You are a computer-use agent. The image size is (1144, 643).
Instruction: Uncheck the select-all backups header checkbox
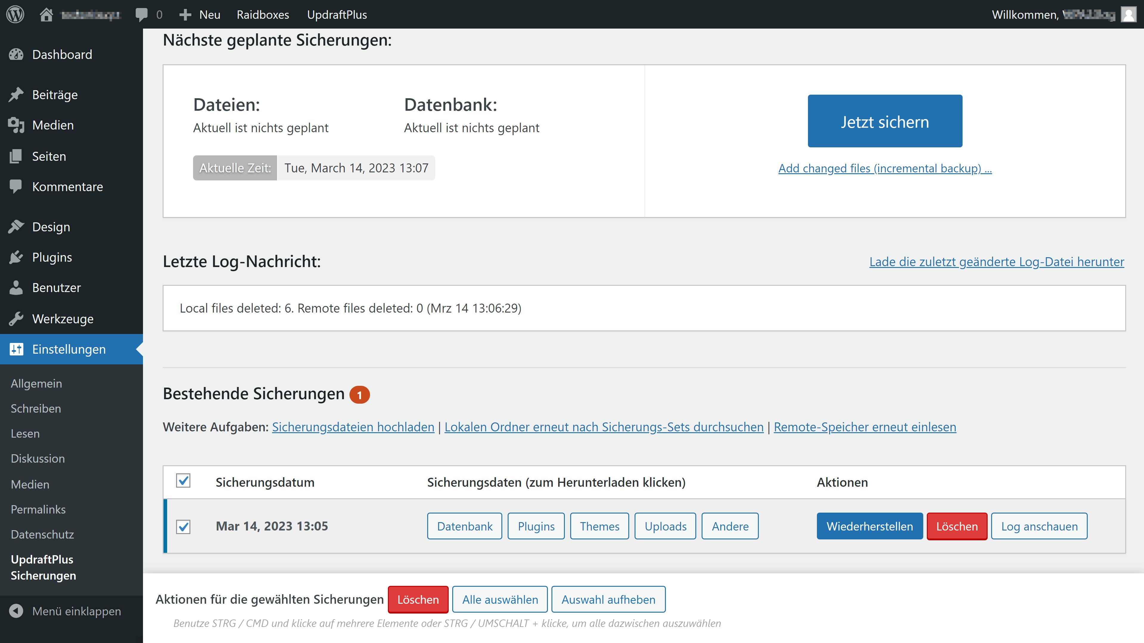pyautogui.click(x=183, y=481)
